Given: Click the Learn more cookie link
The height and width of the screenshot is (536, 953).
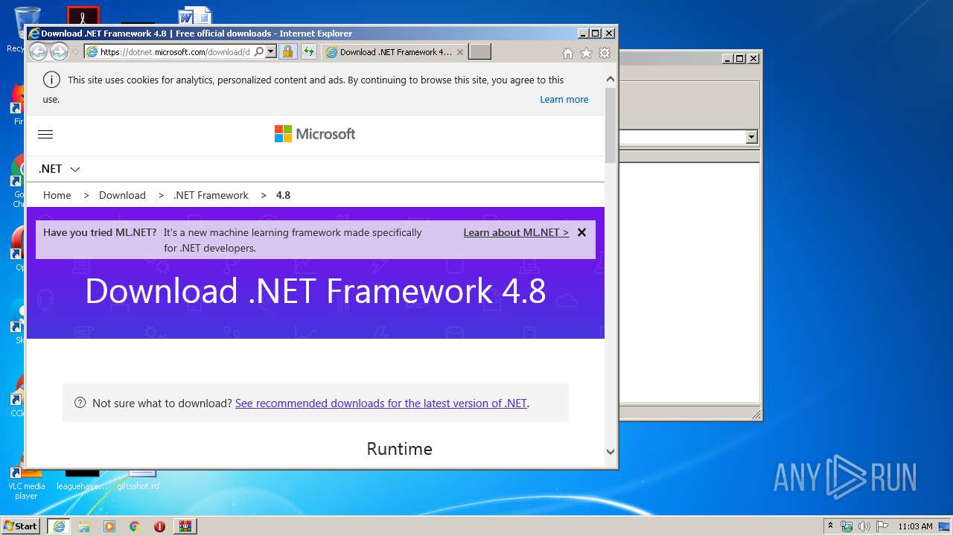Looking at the screenshot, I should tap(564, 99).
